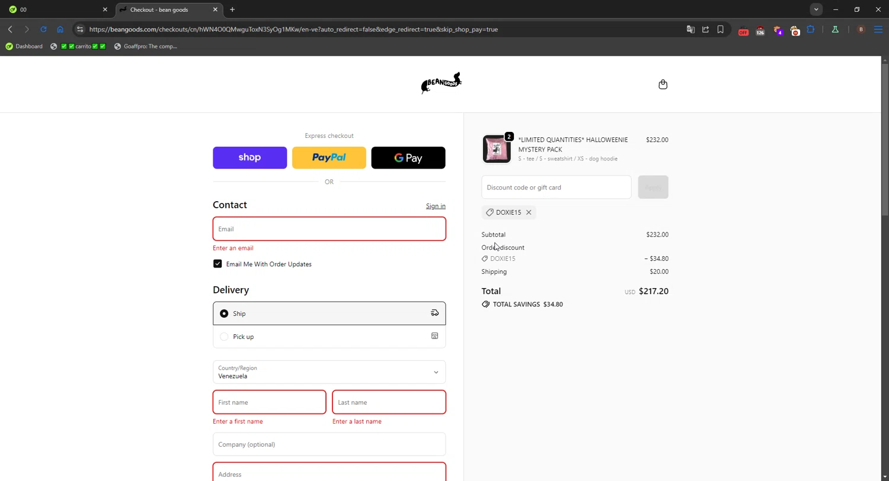Open the carrito bookmark

78,46
